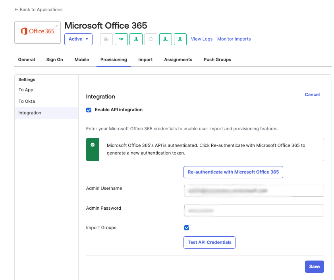The width and height of the screenshot is (334, 280).
Task: Uncheck Enable API integration checkbox
Action: point(89,110)
